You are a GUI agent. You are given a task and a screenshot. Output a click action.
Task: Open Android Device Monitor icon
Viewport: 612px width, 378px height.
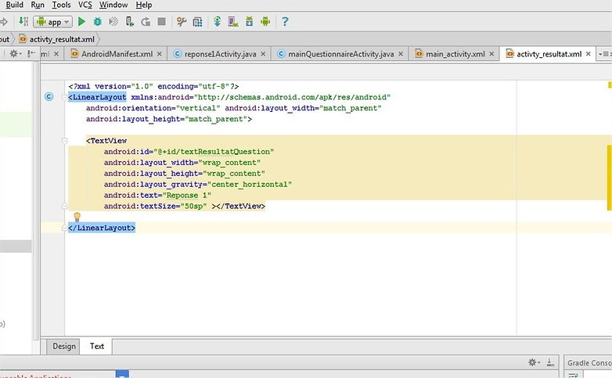pos(265,21)
